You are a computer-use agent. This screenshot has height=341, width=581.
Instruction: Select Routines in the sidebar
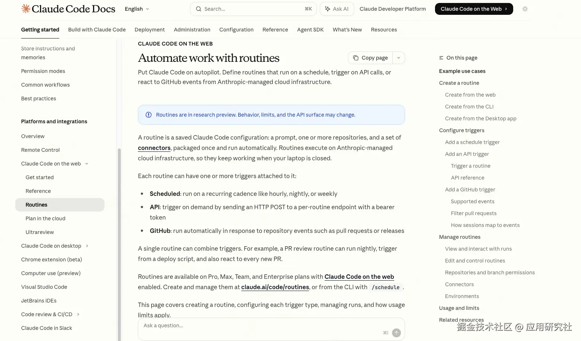[x=60, y=205]
